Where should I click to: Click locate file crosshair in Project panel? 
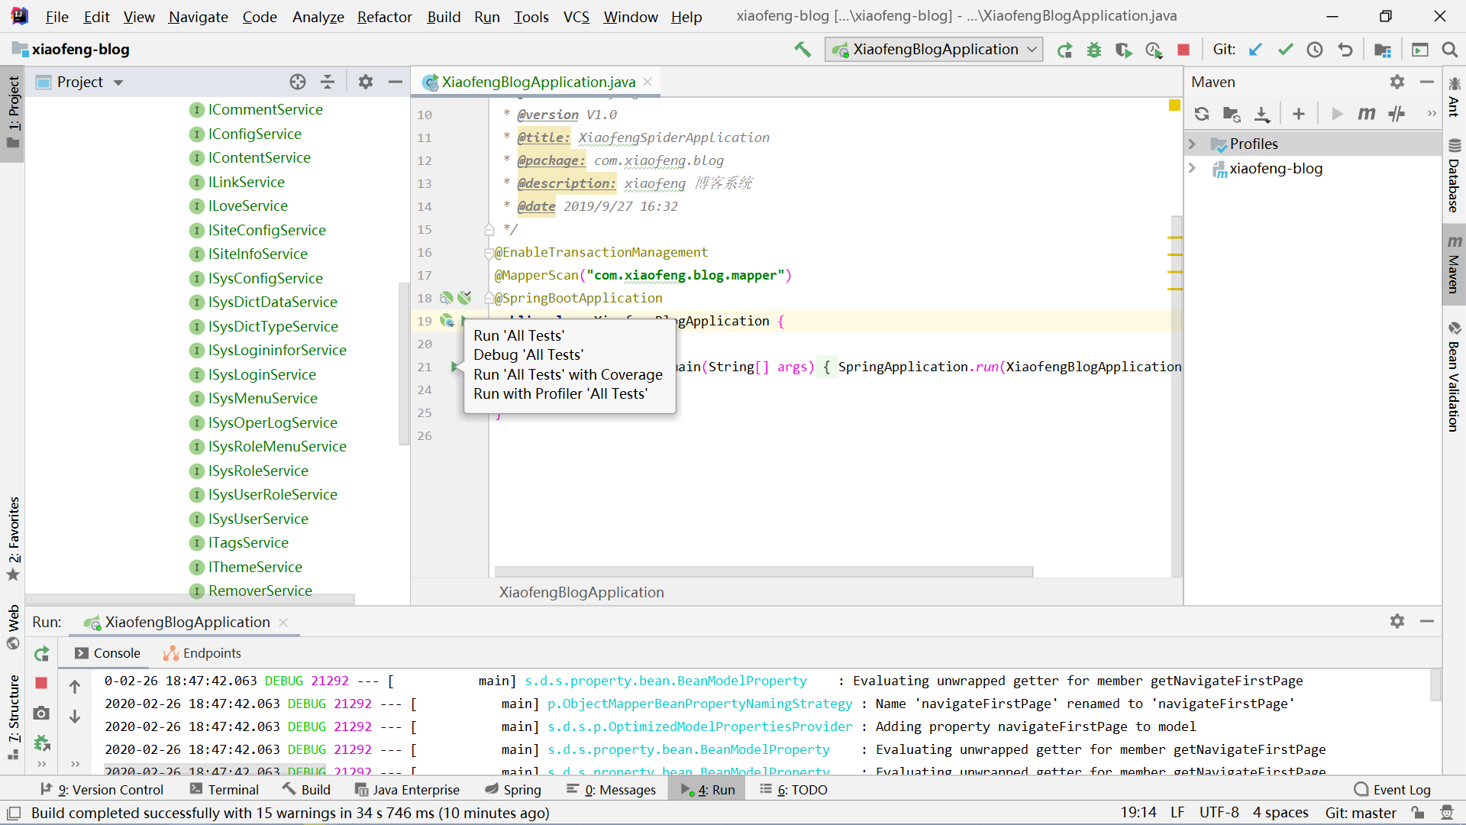[298, 82]
